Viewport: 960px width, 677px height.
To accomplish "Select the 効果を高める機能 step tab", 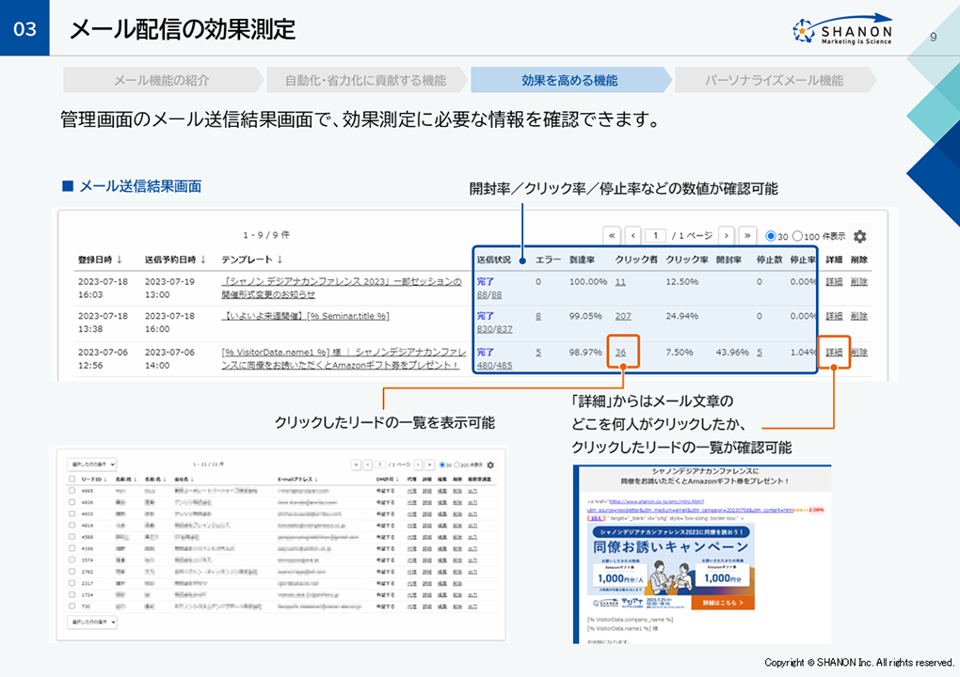I will tap(569, 80).
